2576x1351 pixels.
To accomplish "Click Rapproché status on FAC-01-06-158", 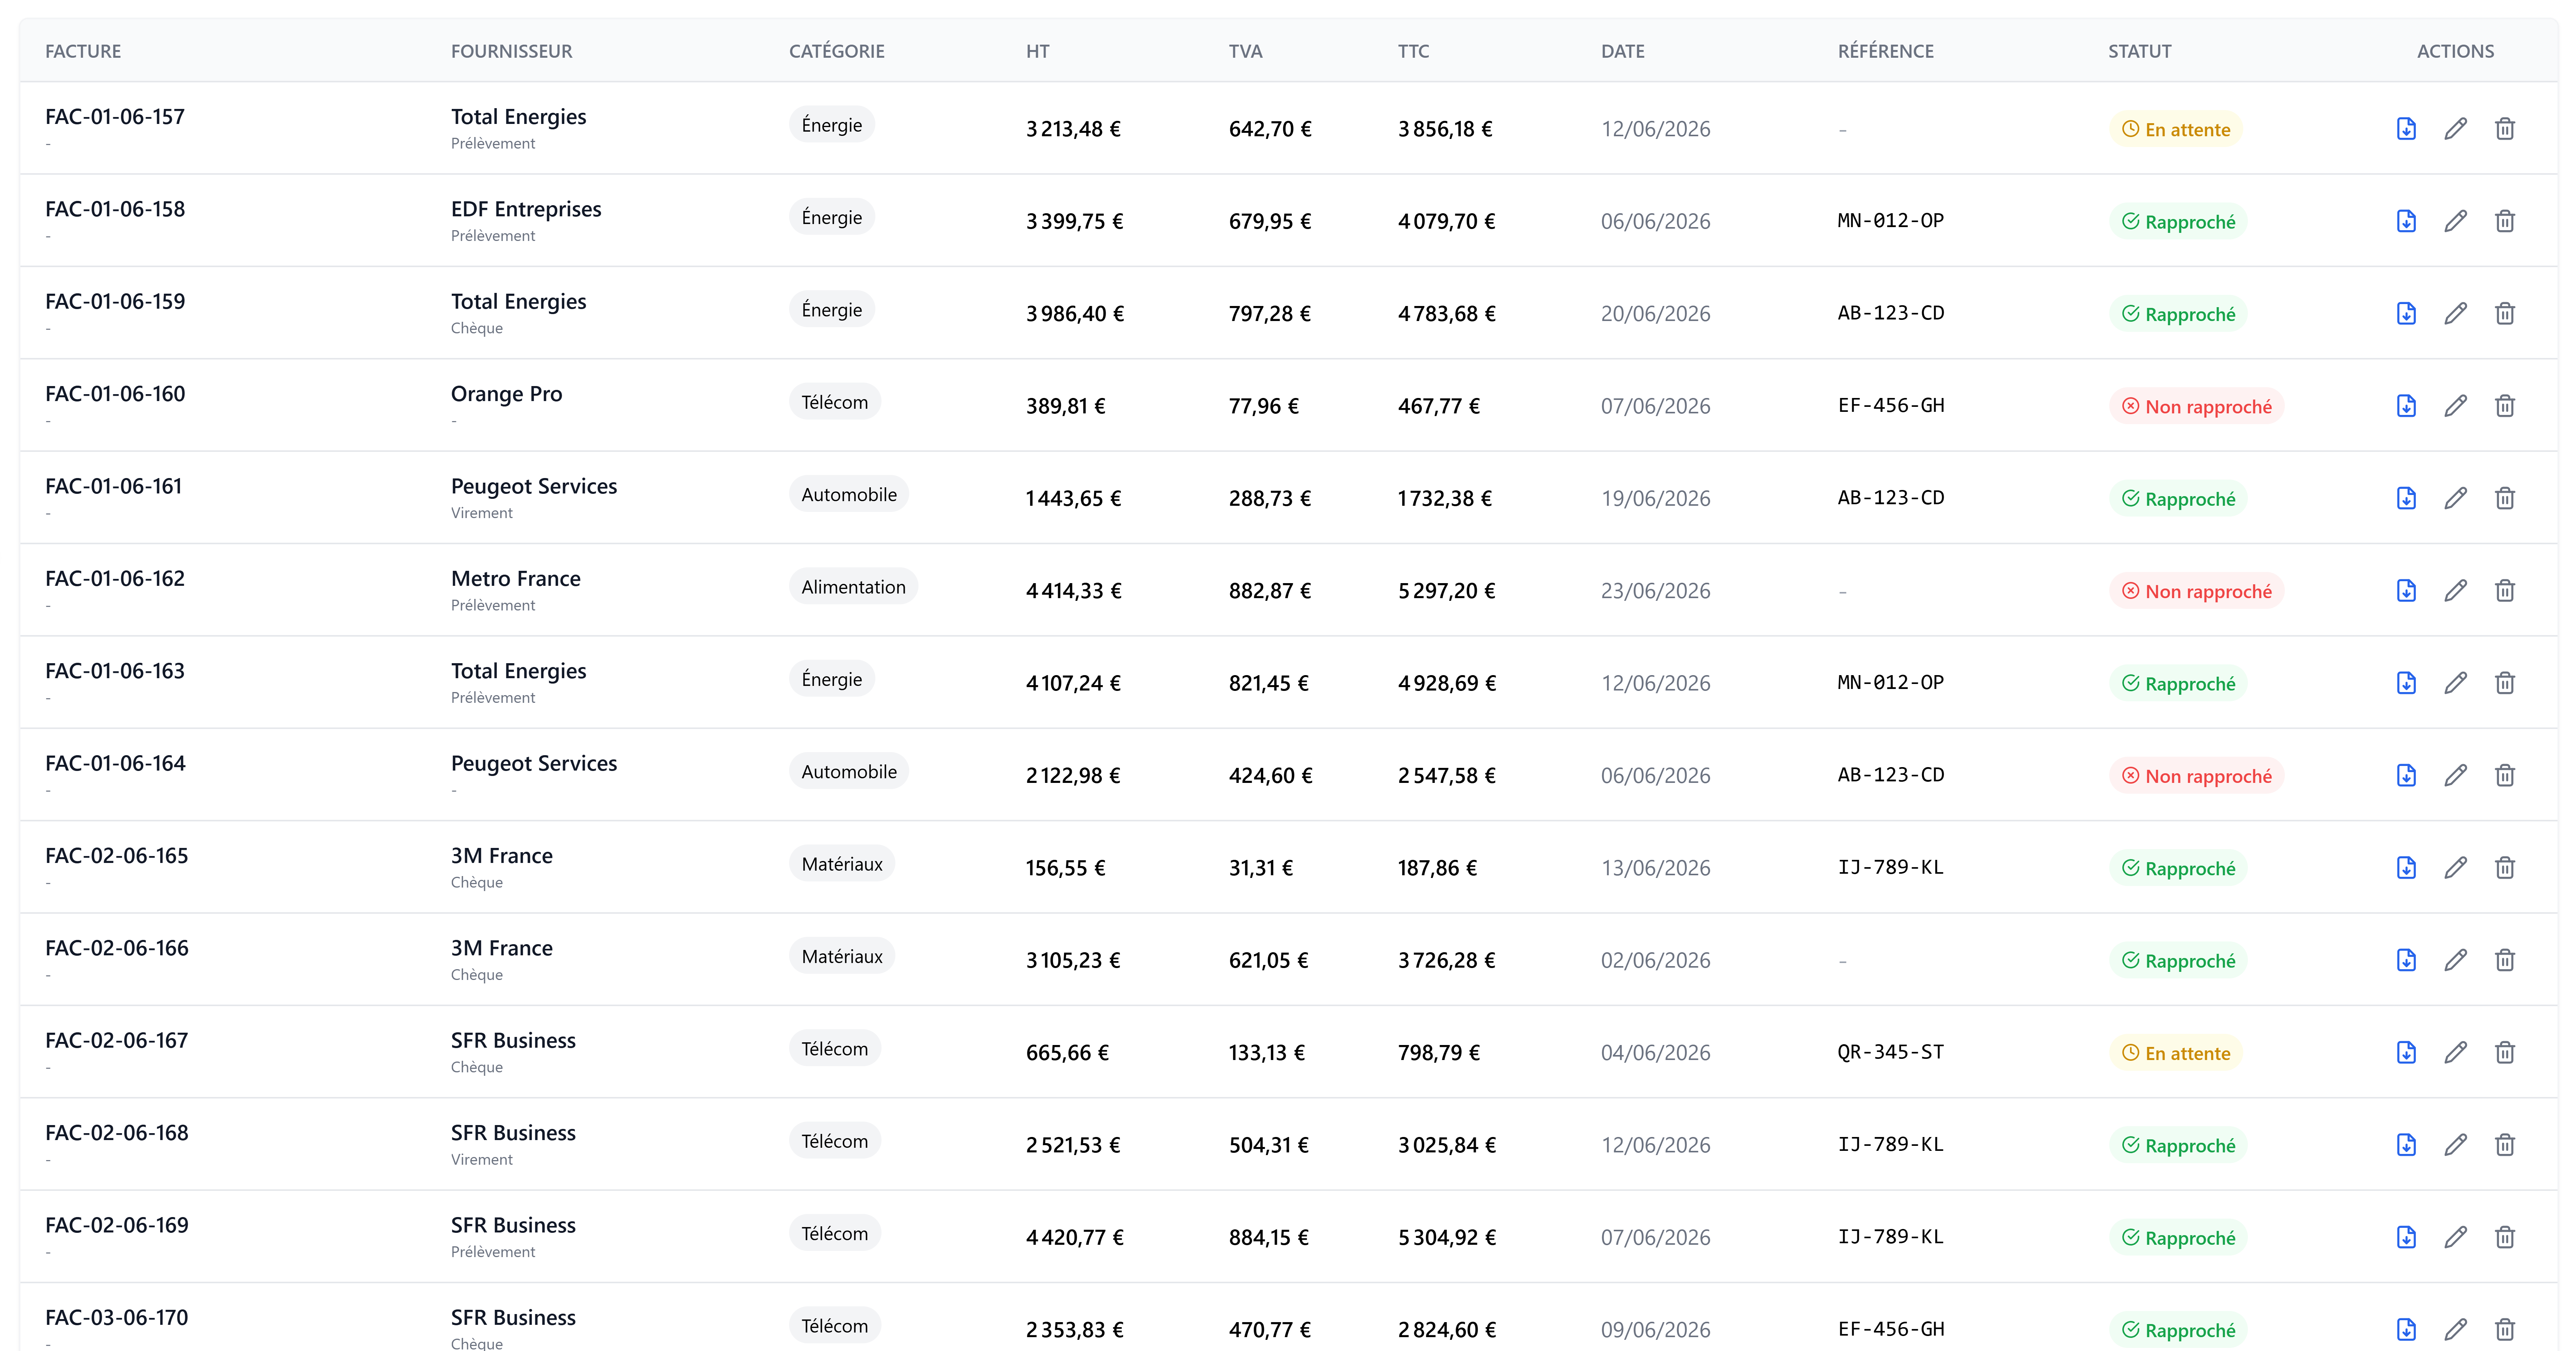I will (x=2178, y=222).
